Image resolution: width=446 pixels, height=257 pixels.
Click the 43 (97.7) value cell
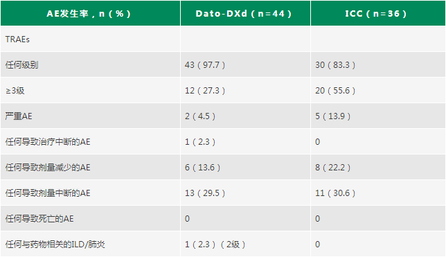coord(205,65)
